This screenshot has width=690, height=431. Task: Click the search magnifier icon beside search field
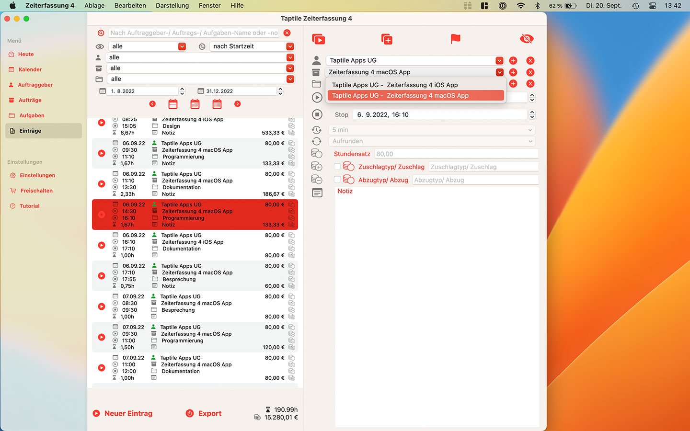pos(101,33)
